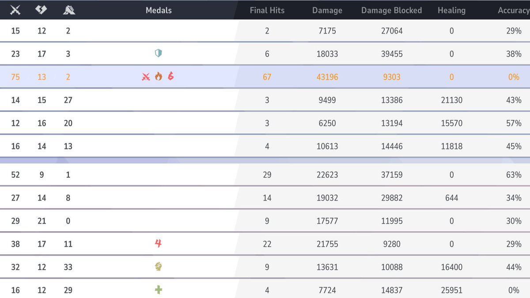This screenshot has width=530, height=298.
Task: Select the Medals column header
Action: point(159,10)
